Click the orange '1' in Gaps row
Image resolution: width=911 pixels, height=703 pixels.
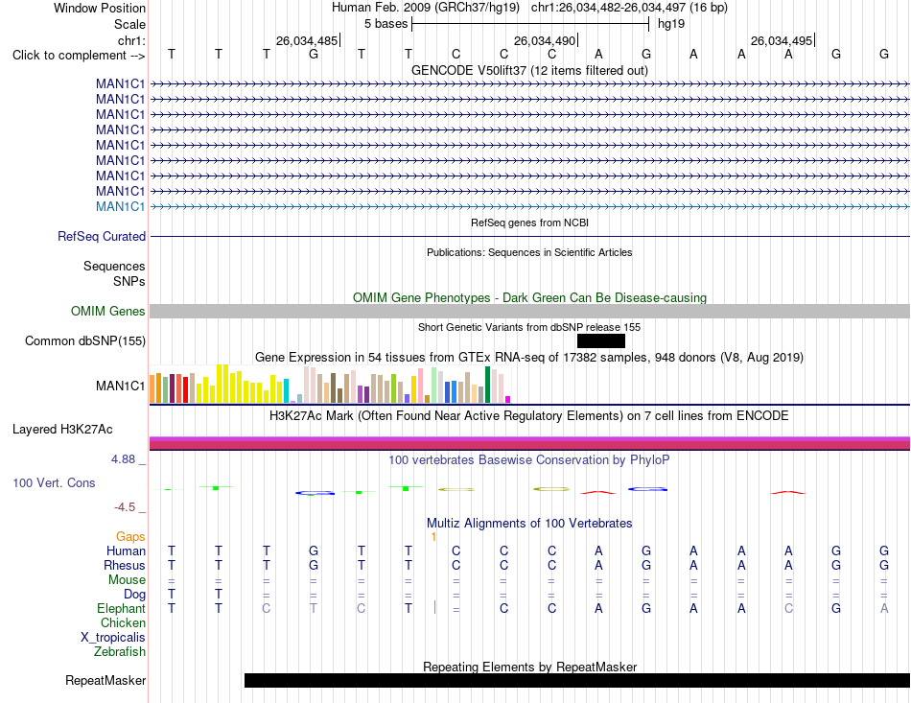(x=433, y=537)
